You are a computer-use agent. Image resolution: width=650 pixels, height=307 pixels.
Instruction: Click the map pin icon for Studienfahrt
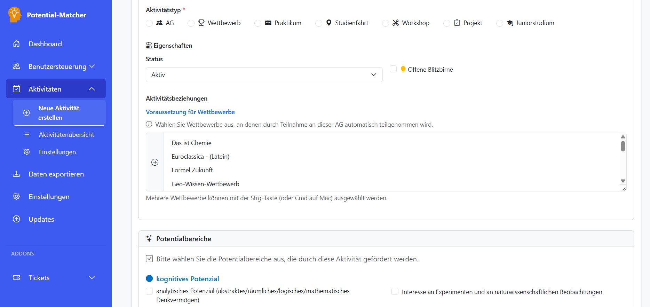point(329,23)
